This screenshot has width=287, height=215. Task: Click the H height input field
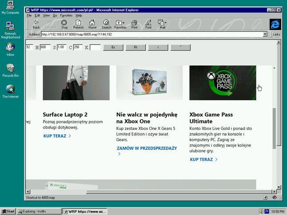point(45,47)
